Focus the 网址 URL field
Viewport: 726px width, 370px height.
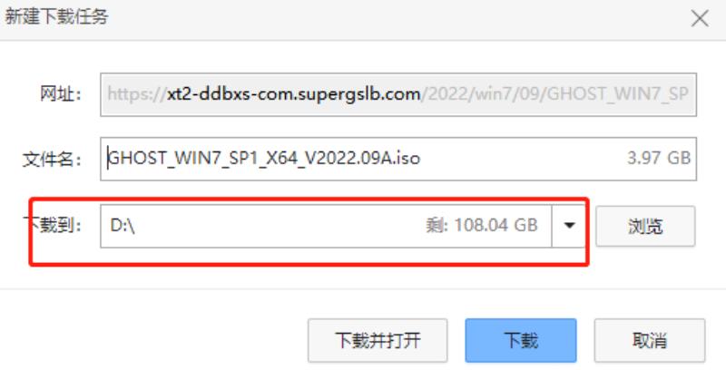click(398, 94)
